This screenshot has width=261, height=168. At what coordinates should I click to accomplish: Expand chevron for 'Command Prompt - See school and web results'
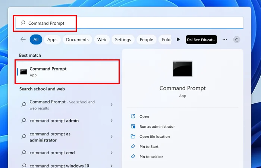pos(111,105)
